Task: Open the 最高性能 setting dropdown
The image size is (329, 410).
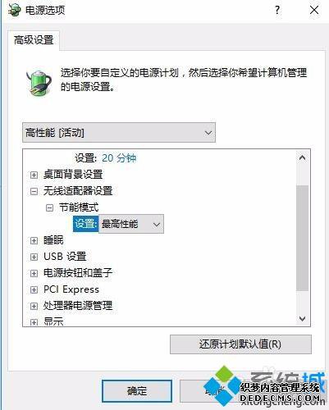Action: (131, 224)
